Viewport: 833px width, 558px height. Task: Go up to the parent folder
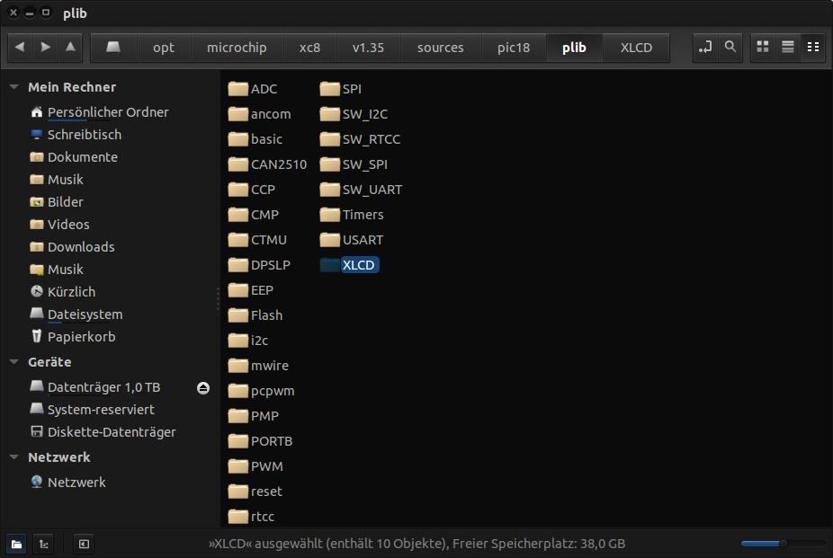[x=70, y=48]
